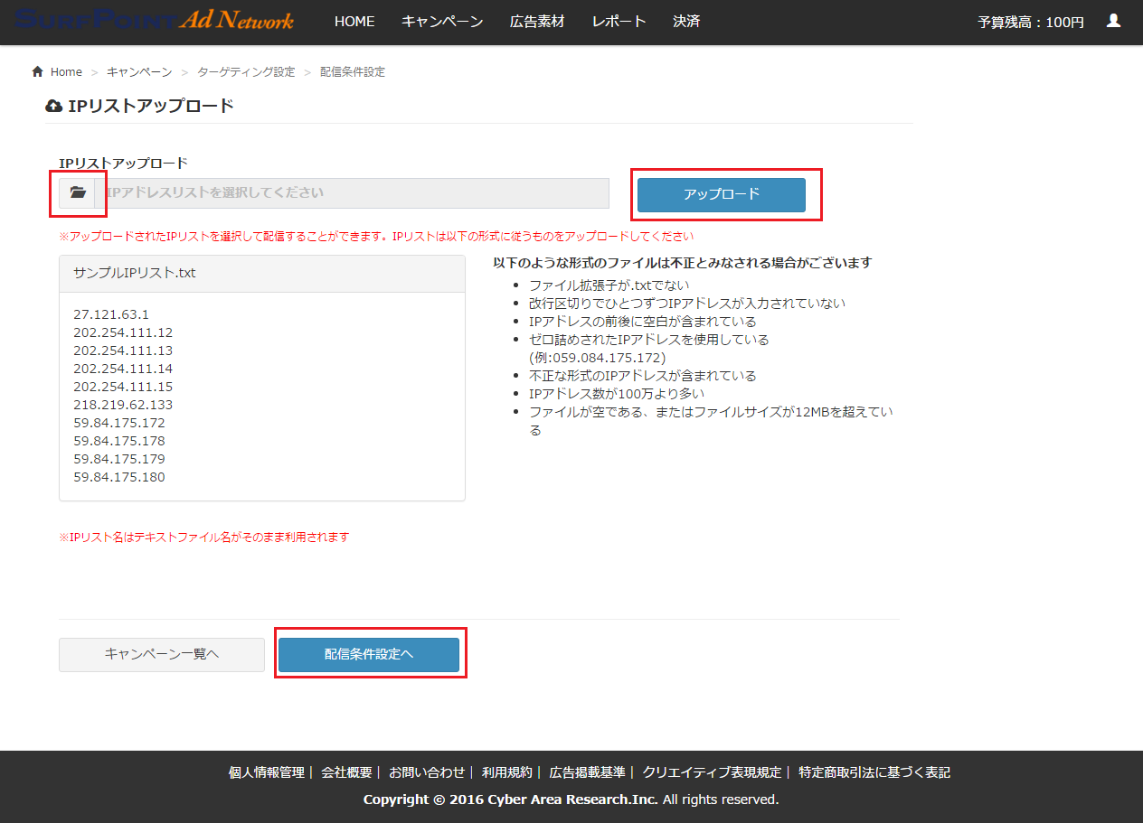The height and width of the screenshot is (823, 1143).
Task: Select 広告素材 in top navigation
Action: [537, 22]
